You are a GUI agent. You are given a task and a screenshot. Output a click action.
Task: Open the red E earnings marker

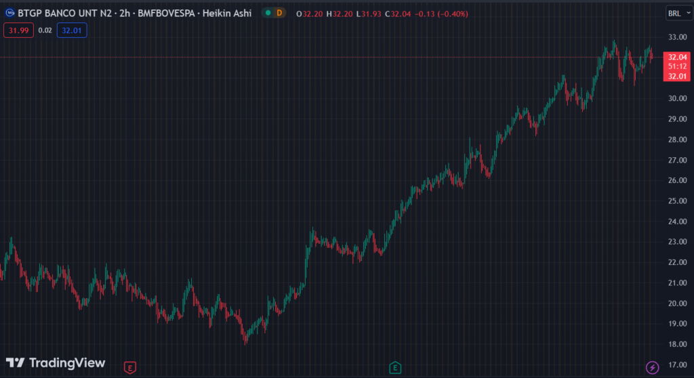point(129,367)
